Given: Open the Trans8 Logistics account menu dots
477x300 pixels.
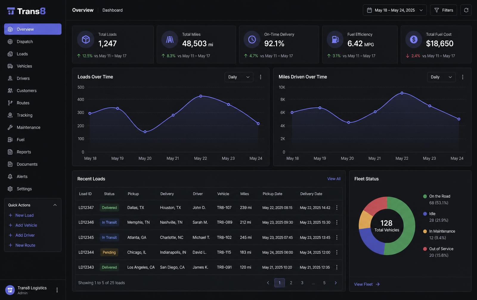Looking at the screenshot, I should click(57, 290).
